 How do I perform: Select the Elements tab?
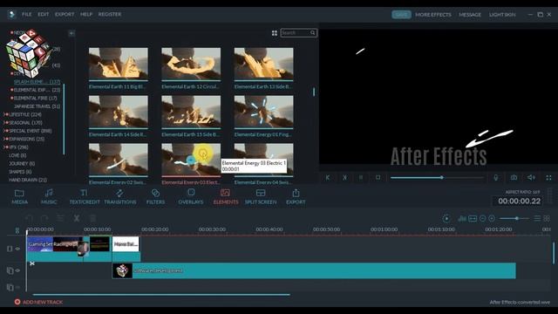click(x=226, y=197)
